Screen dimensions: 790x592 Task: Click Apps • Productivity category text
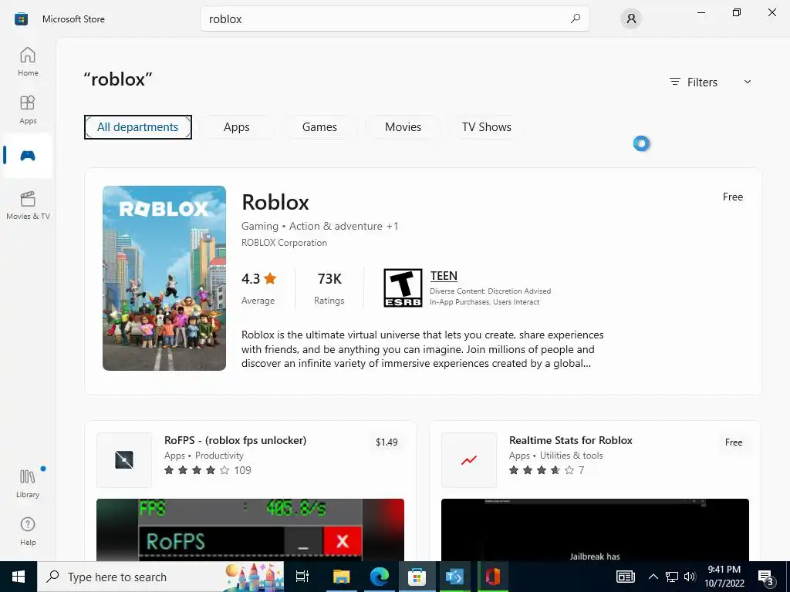pos(204,455)
